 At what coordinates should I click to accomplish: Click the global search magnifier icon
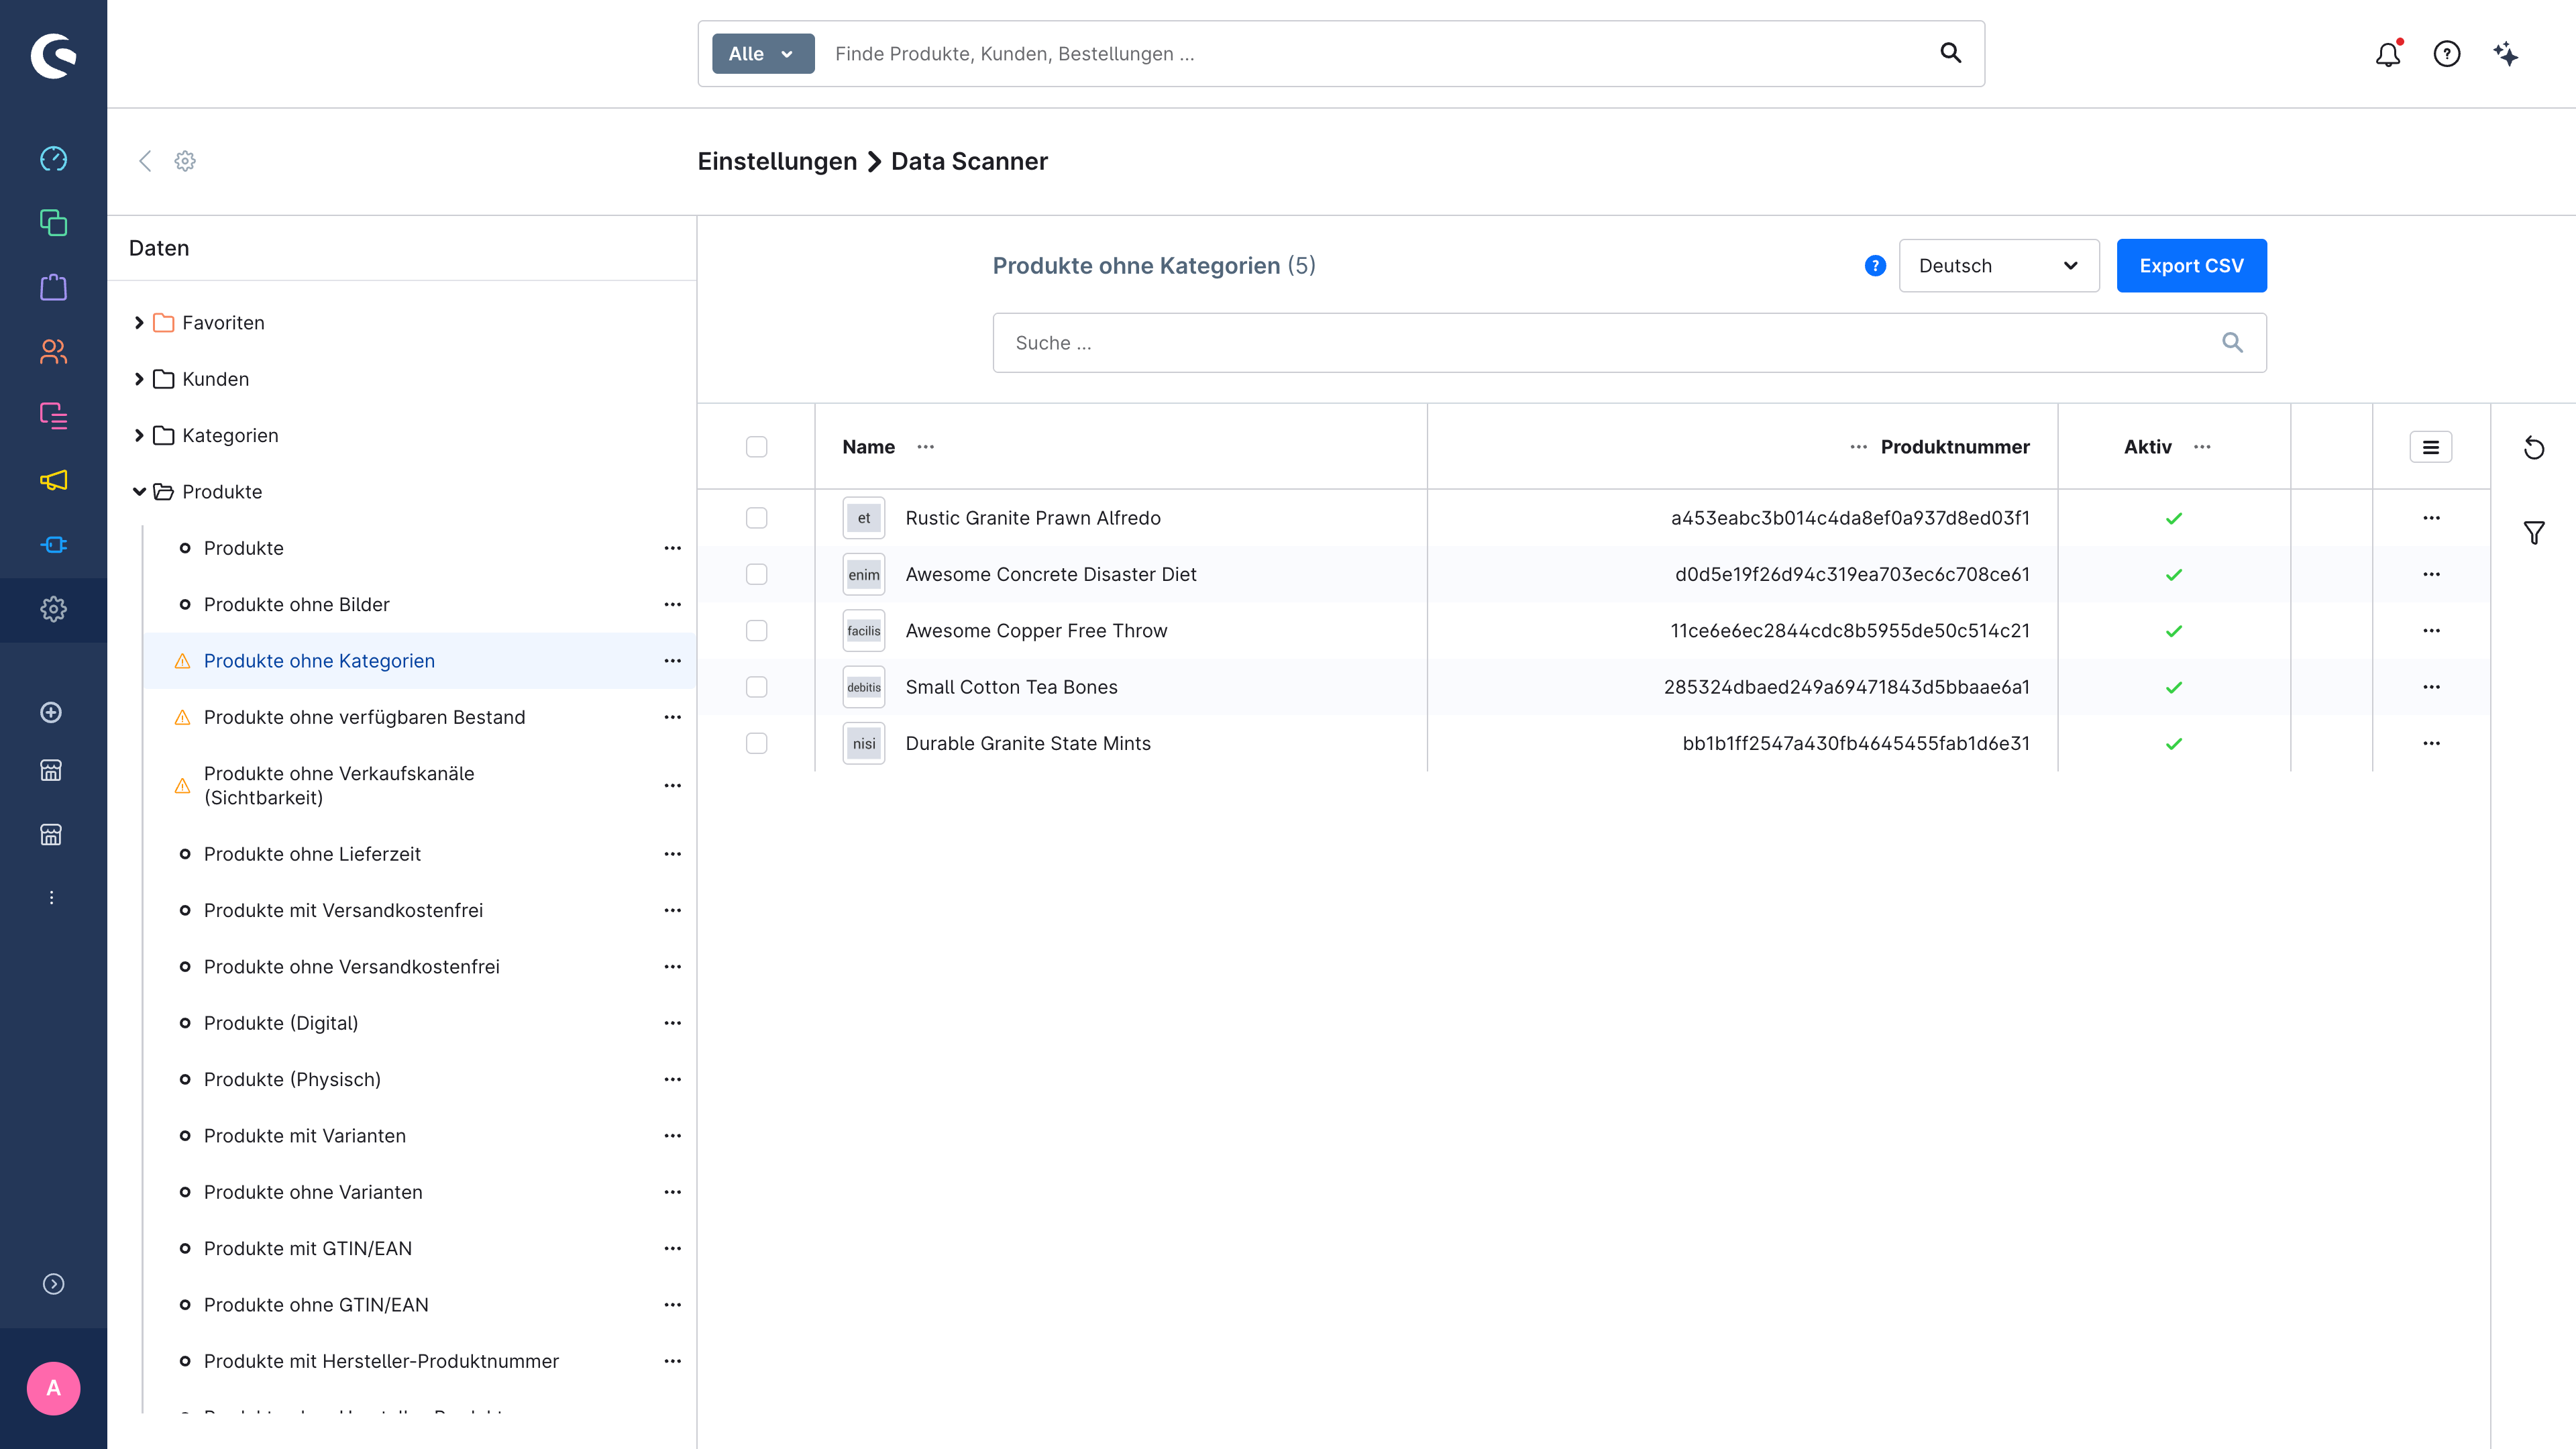tap(1951, 53)
